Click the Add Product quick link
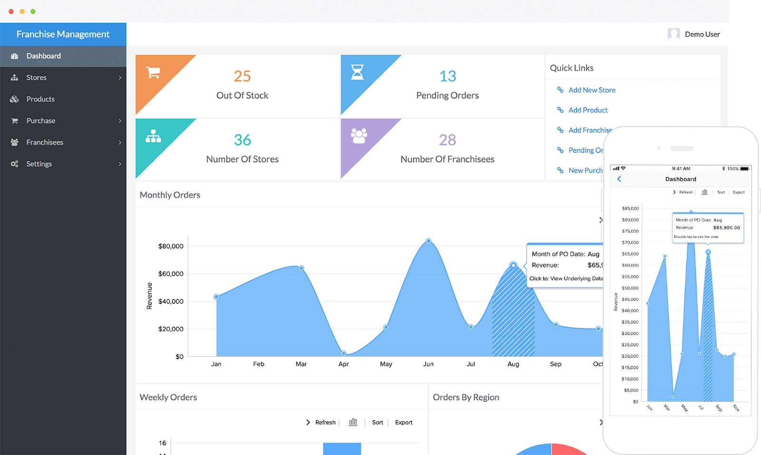Image resolution: width=761 pixels, height=455 pixels. pos(588,110)
